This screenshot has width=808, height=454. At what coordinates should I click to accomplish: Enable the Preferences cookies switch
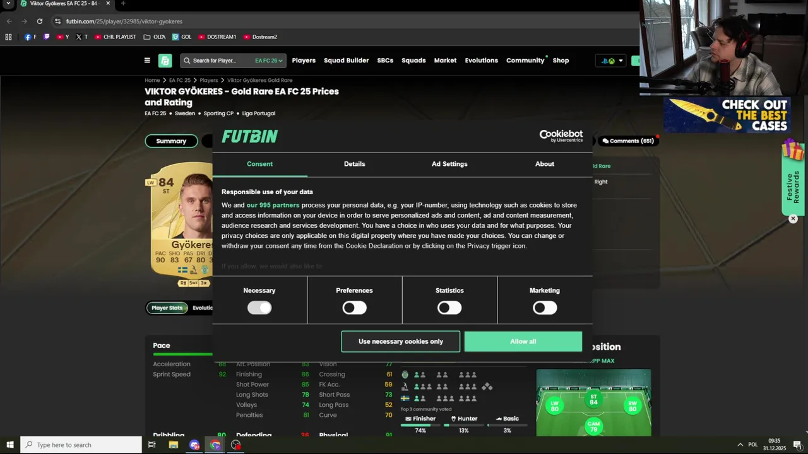(x=354, y=308)
